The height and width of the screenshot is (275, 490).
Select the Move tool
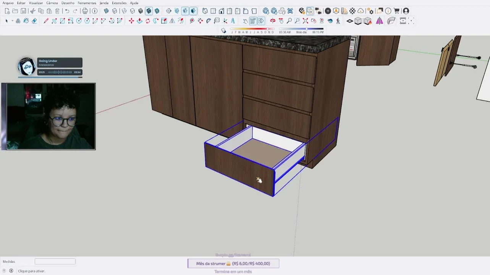[131, 21]
